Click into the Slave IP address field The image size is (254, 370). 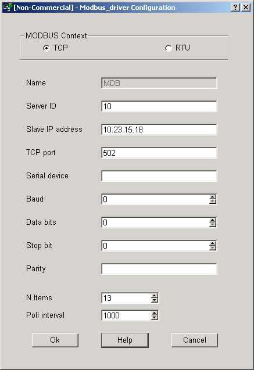point(159,130)
